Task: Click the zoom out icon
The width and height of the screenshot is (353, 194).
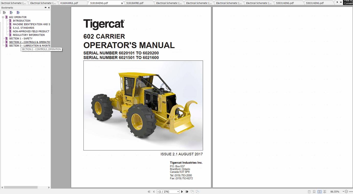Action: point(346,191)
